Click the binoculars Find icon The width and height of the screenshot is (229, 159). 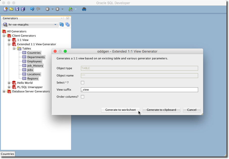coord(84,9)
